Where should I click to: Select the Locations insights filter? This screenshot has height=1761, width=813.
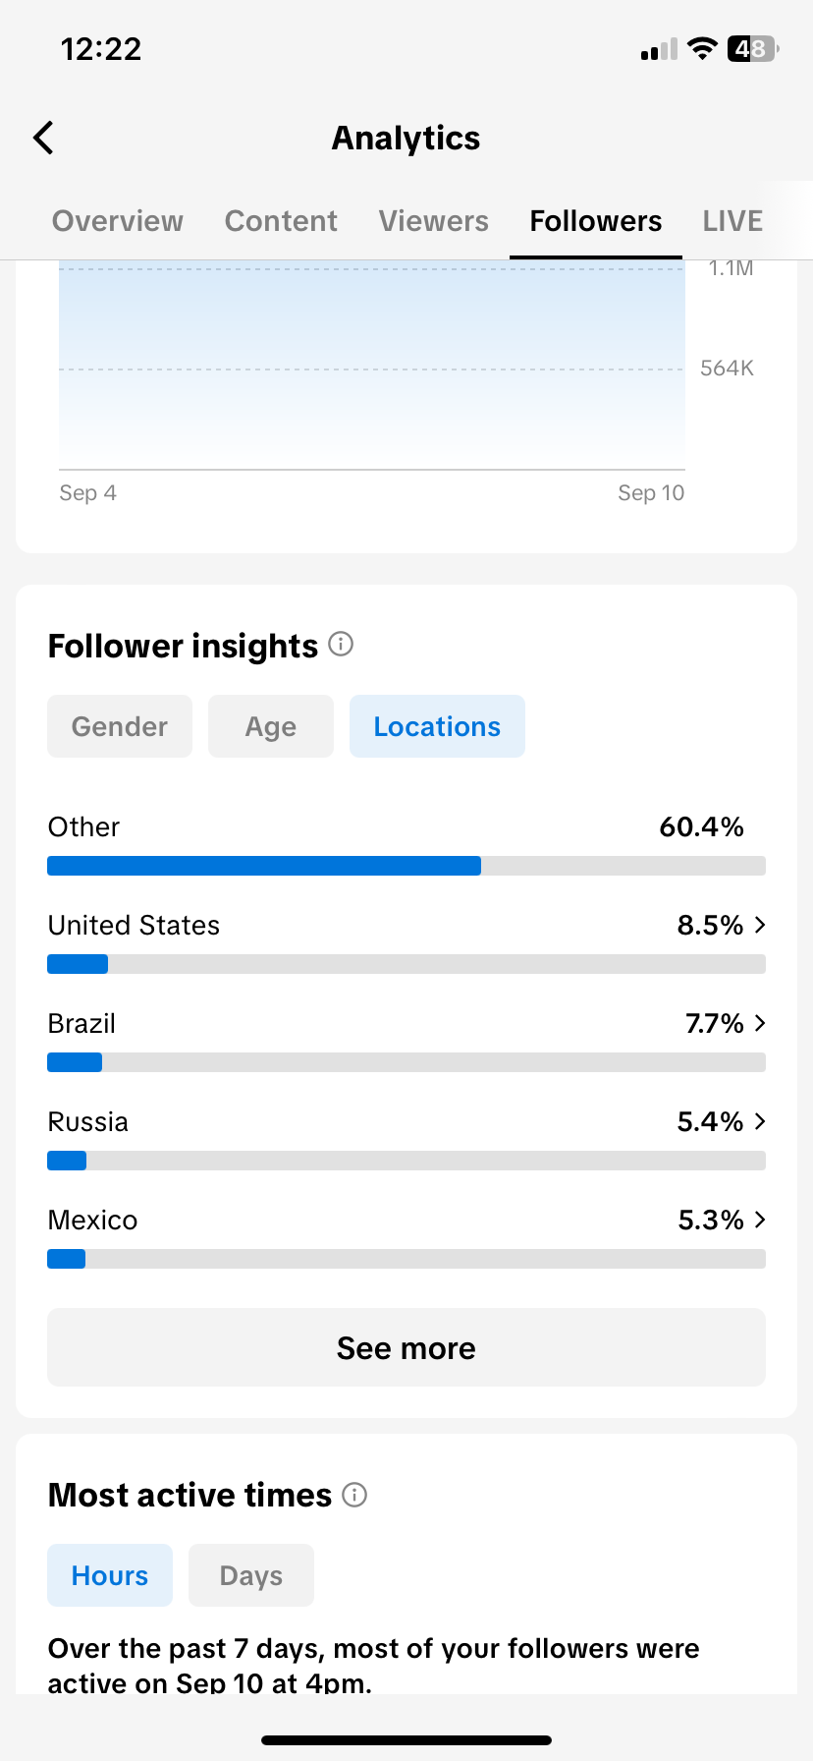point(437,726)
